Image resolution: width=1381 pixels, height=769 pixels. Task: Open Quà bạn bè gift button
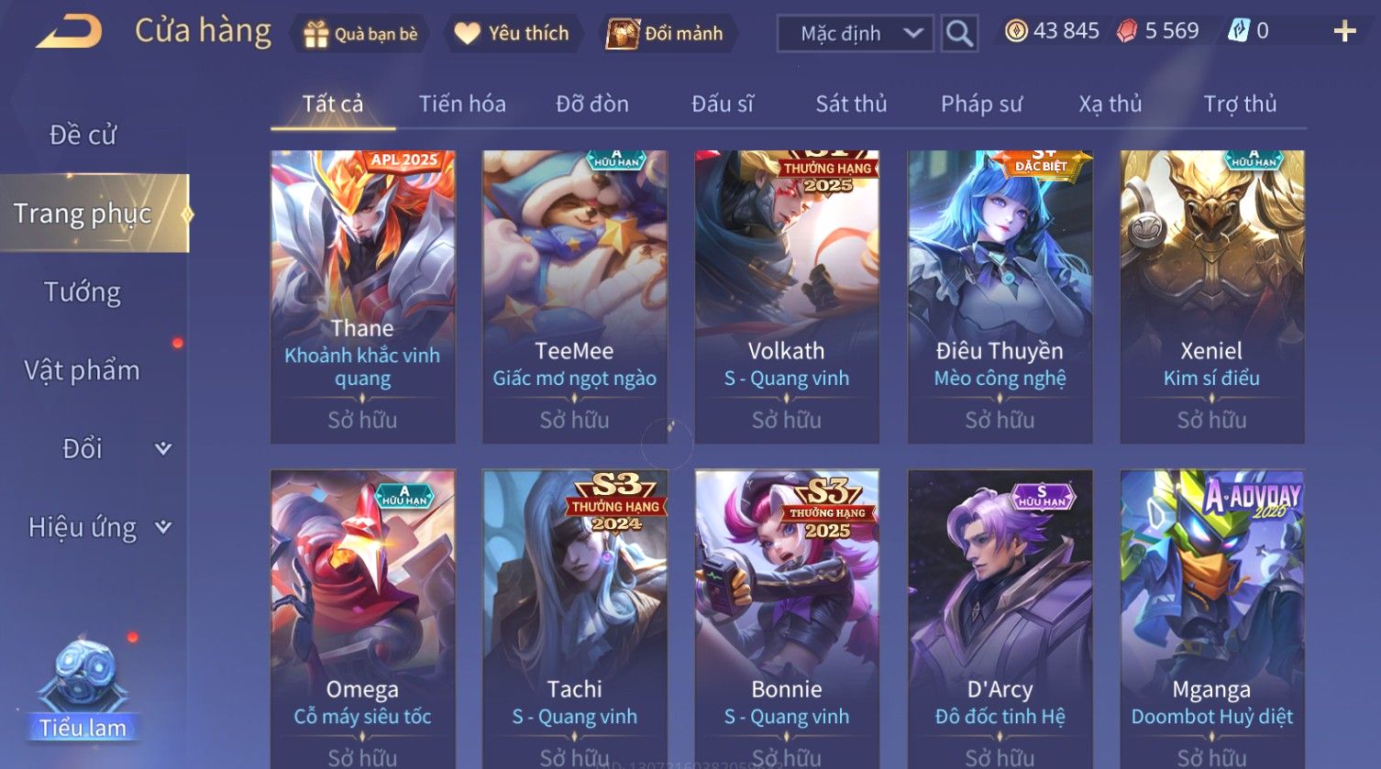[x=360, y=34]
